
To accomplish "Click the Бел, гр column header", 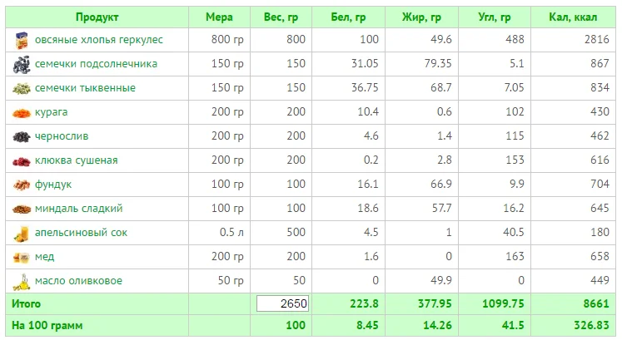I will [348, 17].
